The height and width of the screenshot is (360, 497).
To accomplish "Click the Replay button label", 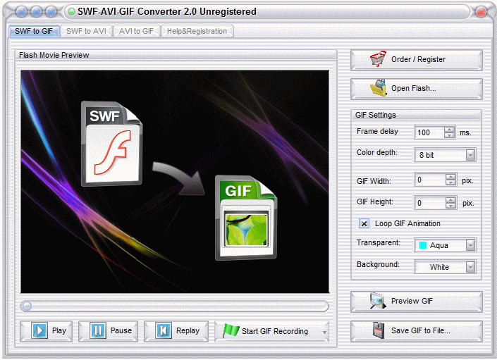I will 188,330.
